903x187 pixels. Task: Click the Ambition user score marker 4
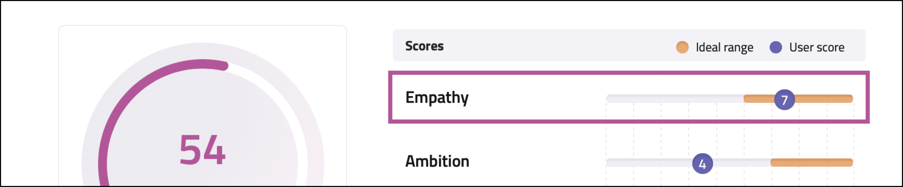click(x=702, y=163)
